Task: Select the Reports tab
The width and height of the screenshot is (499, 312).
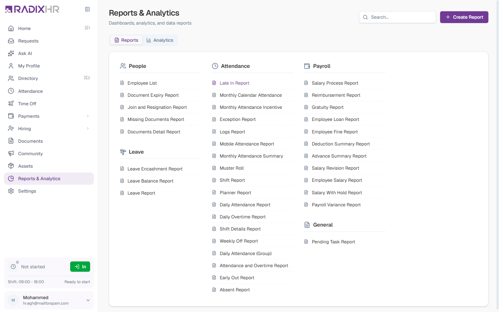Action: (126, 40)
